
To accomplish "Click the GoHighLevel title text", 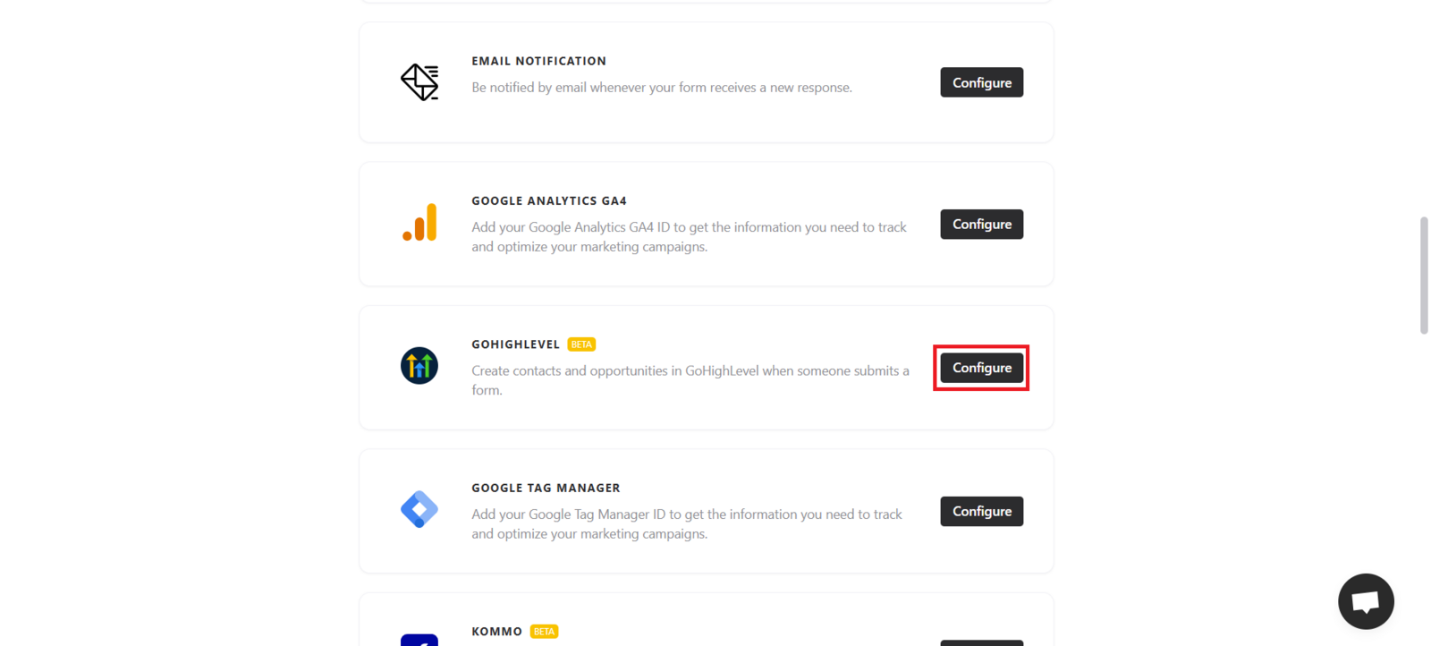I will click(515, 344).
